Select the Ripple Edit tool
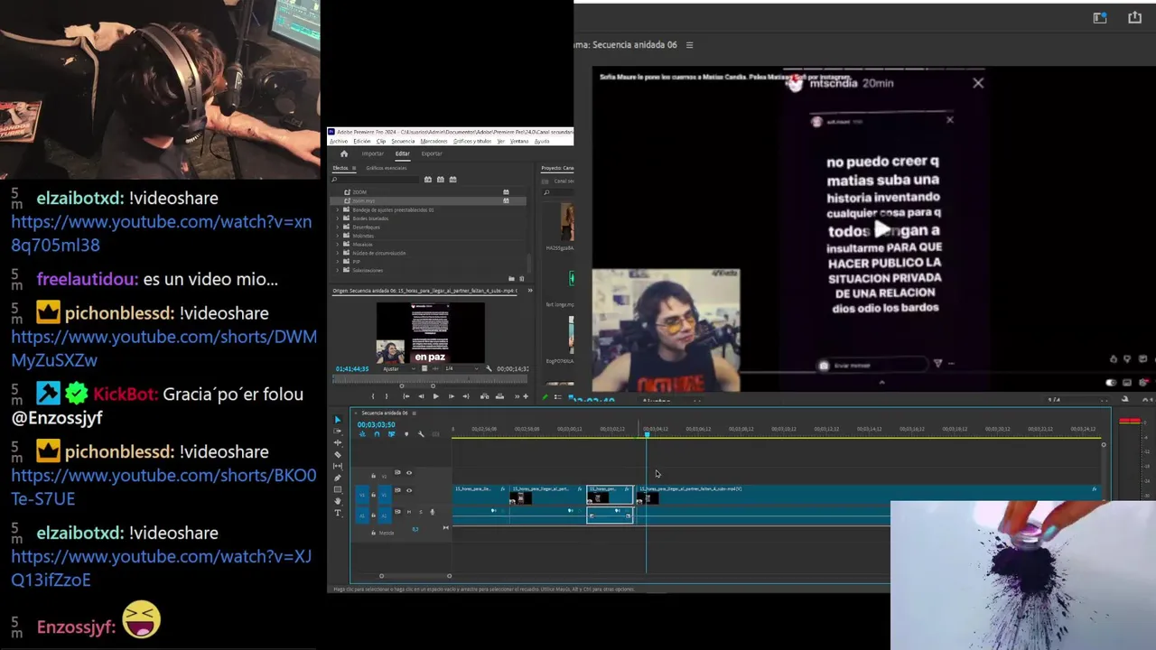The height and width of the screenshot is (650, 1156). 338,442
